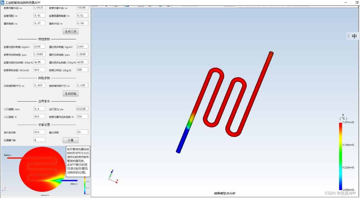The height and width of the screenshot is (198, 360).
Task: Focus the 罐体高度 field showing 0.07
Action: coord(39,23)
